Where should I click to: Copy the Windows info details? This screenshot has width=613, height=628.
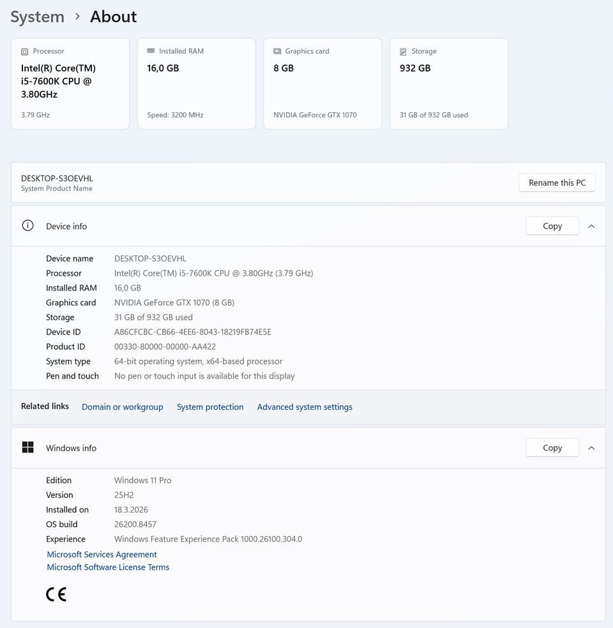pyautogui.click(x=552, y=448)
